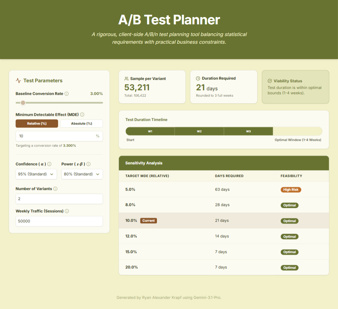Switch MDE mode to Absolute (%)
Image resolution: width=338 pixels, height=309 pixels.
click(81, 123)
